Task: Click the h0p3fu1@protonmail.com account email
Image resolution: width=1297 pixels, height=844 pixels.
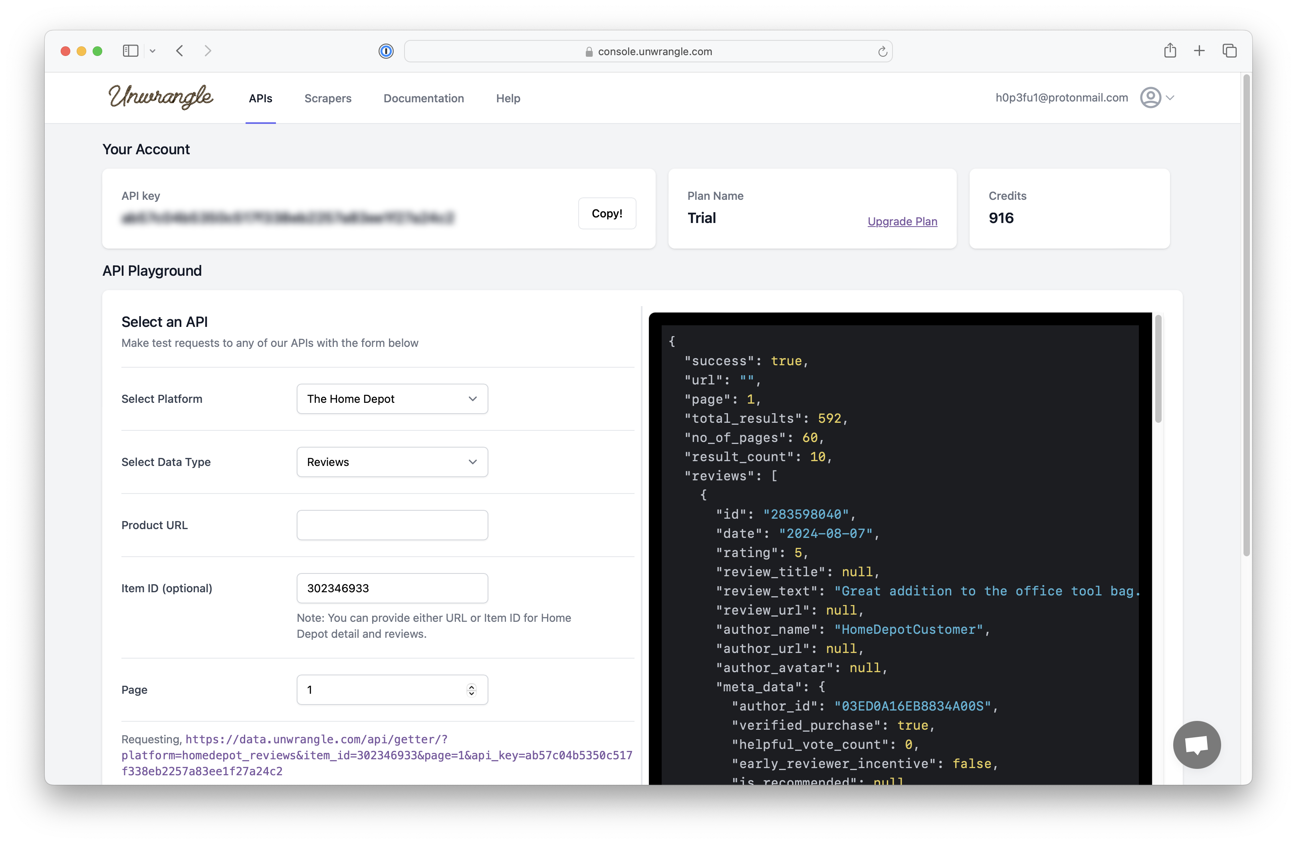Action: pos(1061,98)
